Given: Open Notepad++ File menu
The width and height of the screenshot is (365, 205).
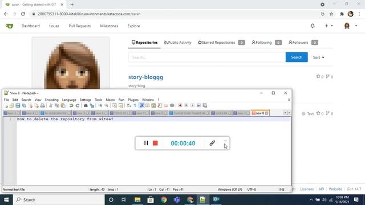Looking at the screenshot, I should (x=6, y=100).
